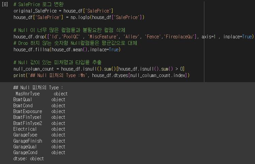Click the BsmtFinType2 output row
The width and height of the screenshot is (255, 164).
pyautogui.click(x=39, y=123)
